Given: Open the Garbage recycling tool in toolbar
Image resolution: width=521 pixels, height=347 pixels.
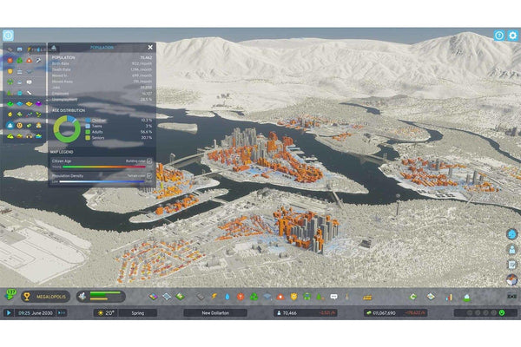Looking at the screenshot, I should coord(254,297).
